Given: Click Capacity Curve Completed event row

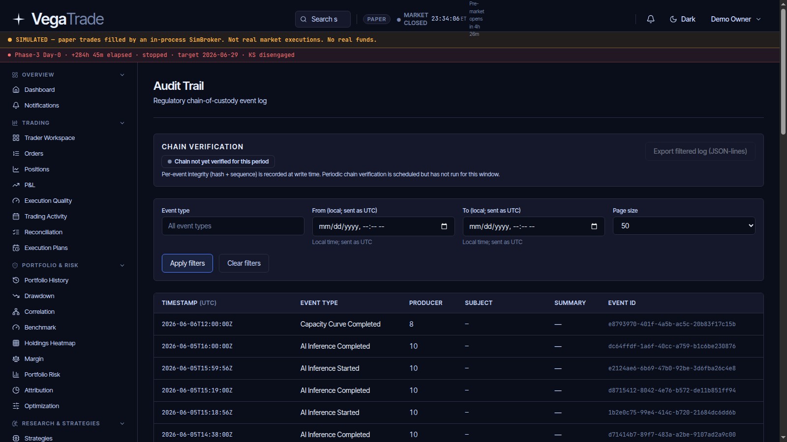Looking at the screenshot, I should 458,324.
